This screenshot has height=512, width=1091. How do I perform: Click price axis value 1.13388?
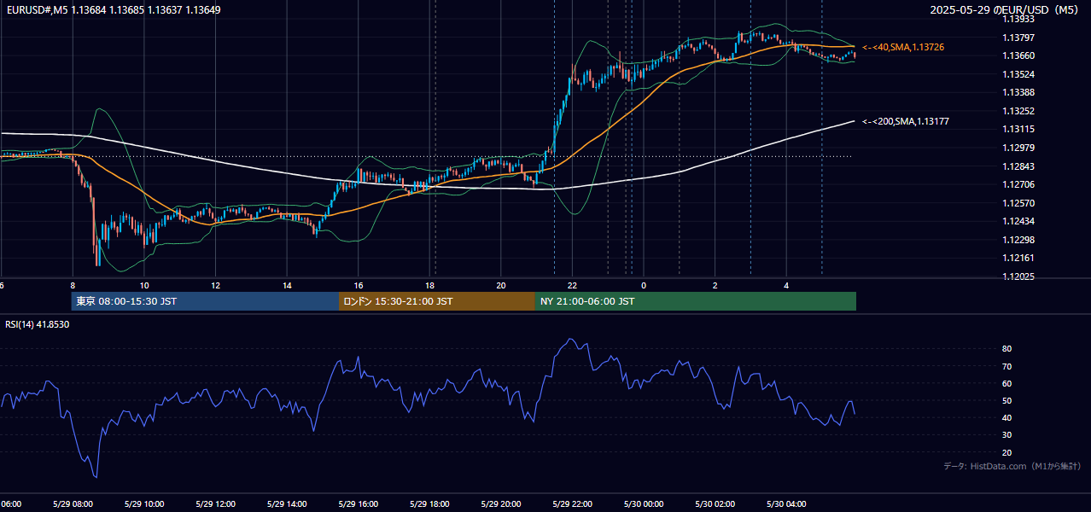[1018, 92]
